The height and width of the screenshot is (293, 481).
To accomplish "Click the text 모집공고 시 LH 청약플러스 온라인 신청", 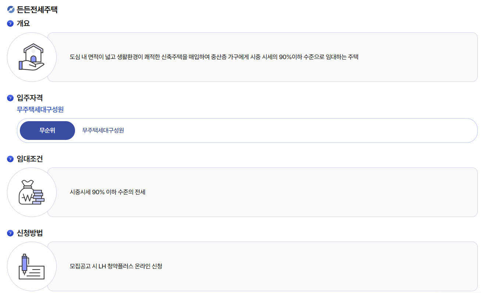I will (116, 266).
